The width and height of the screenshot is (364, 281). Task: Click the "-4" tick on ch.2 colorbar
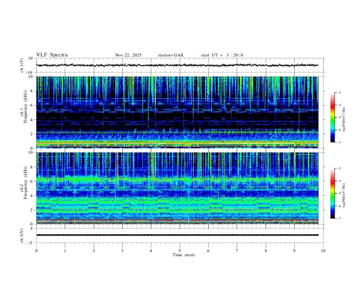339,181
